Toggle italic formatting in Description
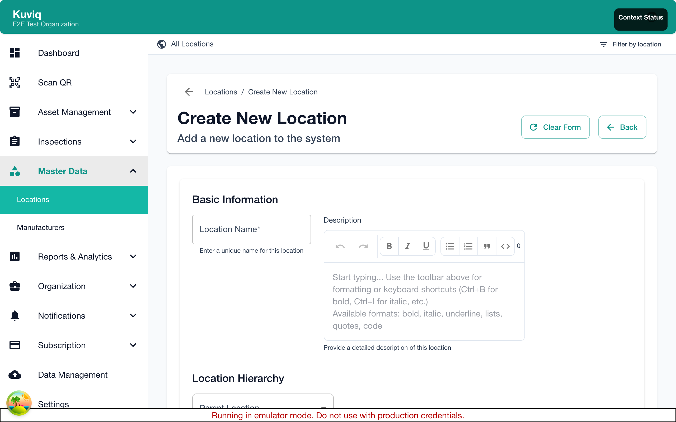This screenshot has width=676, height=422. click(407, 246)
